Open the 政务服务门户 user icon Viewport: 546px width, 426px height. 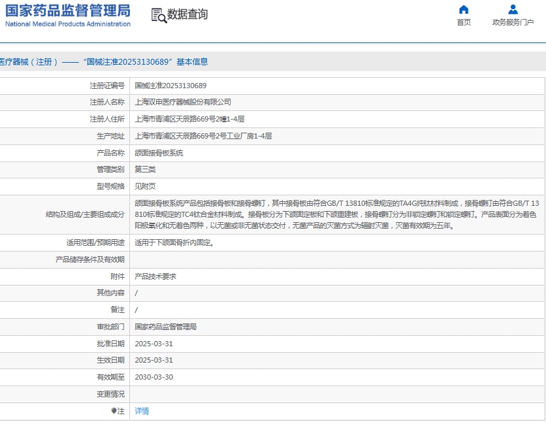click(513, 9)
